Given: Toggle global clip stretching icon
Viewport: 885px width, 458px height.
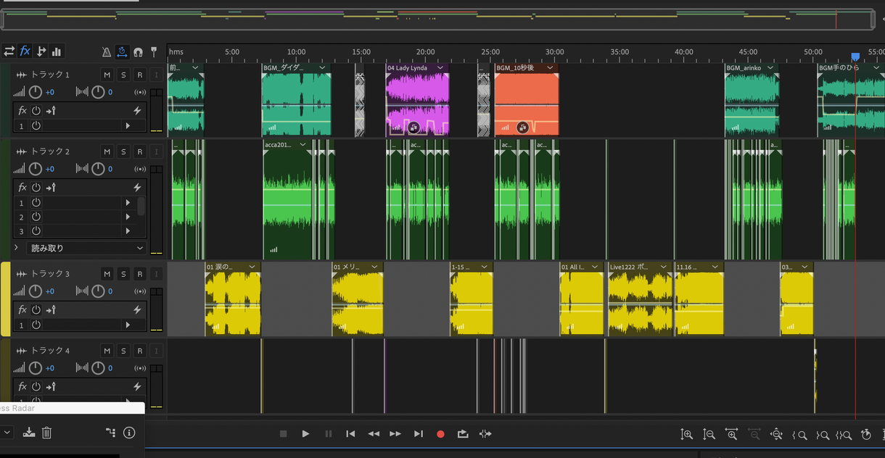Looking at the screenshot, I should 122,52.
